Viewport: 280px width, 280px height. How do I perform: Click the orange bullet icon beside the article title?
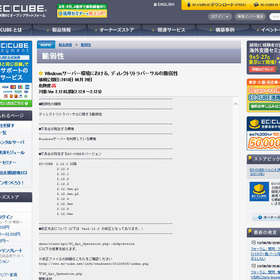coord(41,73)
